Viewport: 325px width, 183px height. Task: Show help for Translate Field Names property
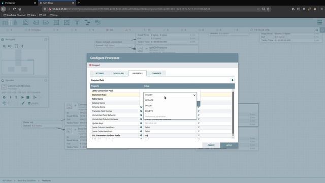click(x=141, y=111)
